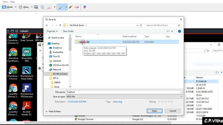Open the Save as type dropdown
The image size is (223, 125).
124,97
